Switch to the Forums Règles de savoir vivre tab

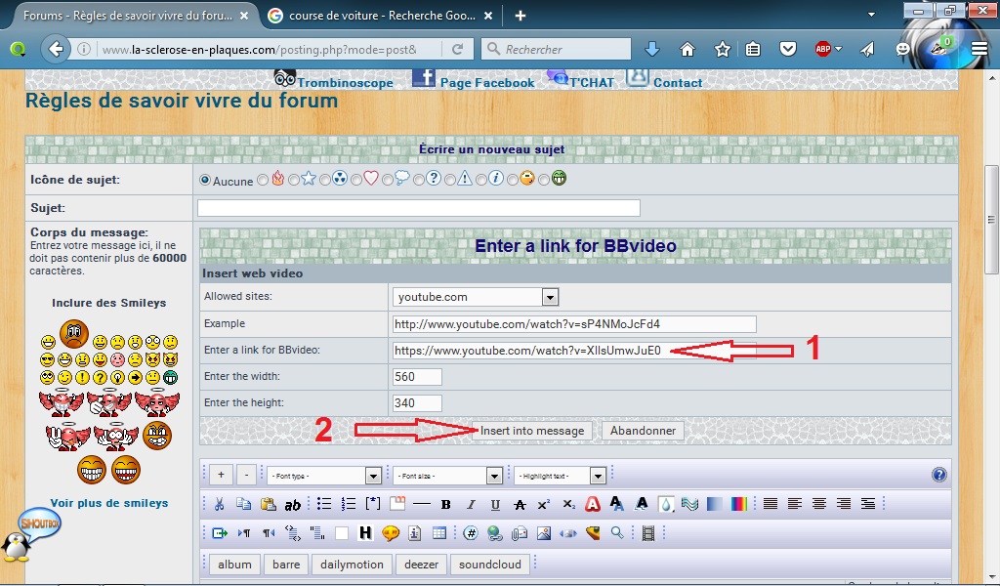coord(128,16)
